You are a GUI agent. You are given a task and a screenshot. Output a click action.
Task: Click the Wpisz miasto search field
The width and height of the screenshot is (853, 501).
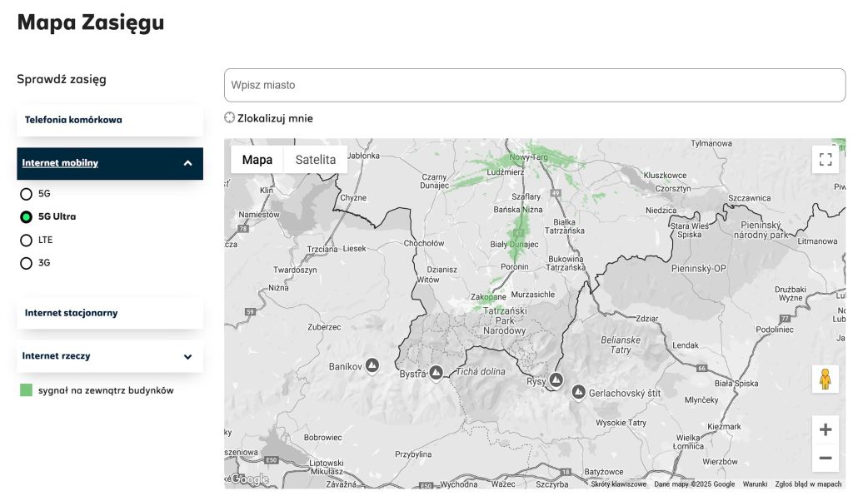534,85
